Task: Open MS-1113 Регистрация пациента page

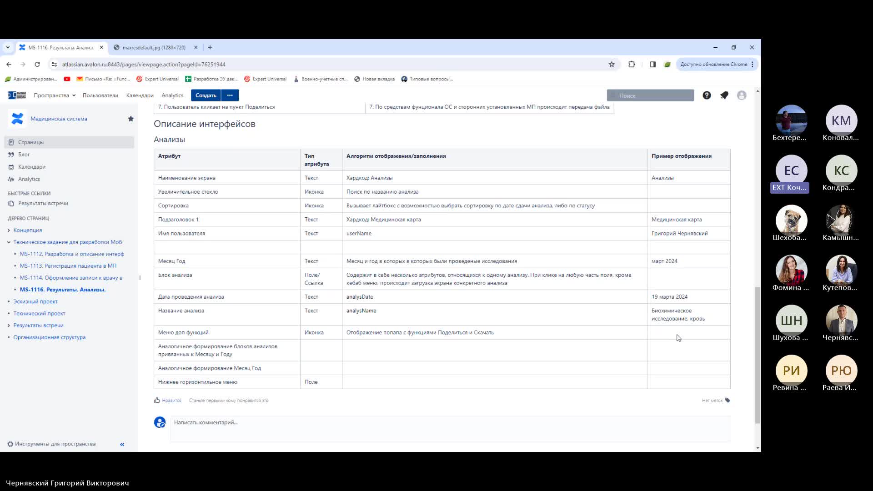Action: [68, 266]
